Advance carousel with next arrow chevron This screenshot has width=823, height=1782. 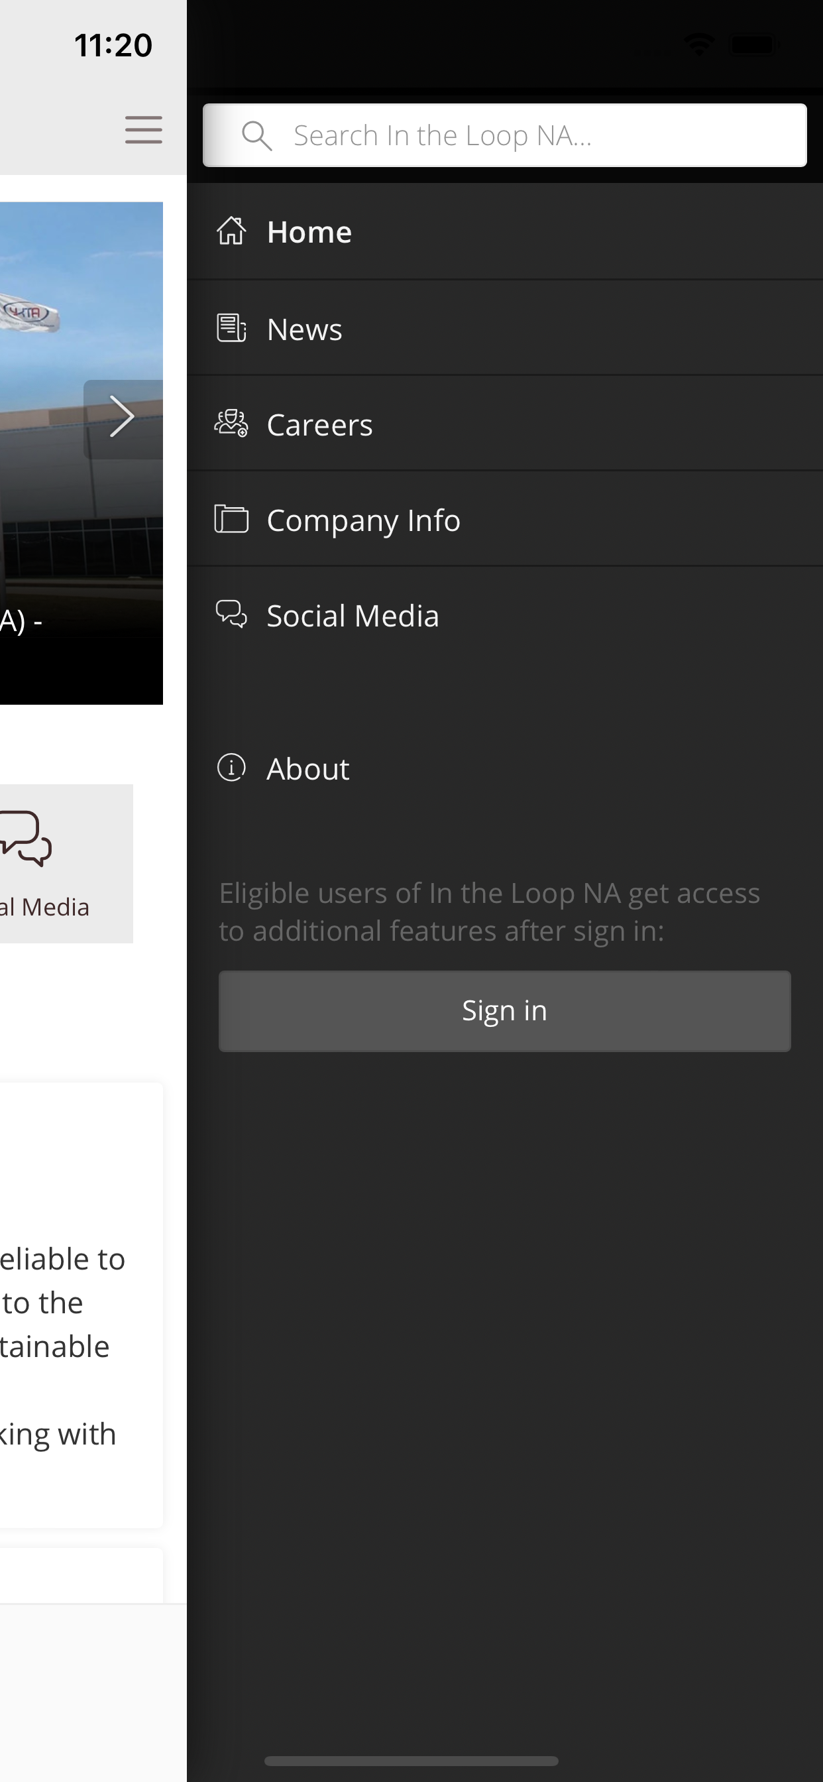(x=123, y=417)
